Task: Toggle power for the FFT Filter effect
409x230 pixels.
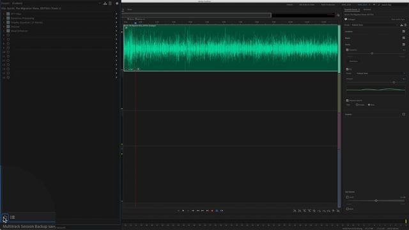Action: 8,14
